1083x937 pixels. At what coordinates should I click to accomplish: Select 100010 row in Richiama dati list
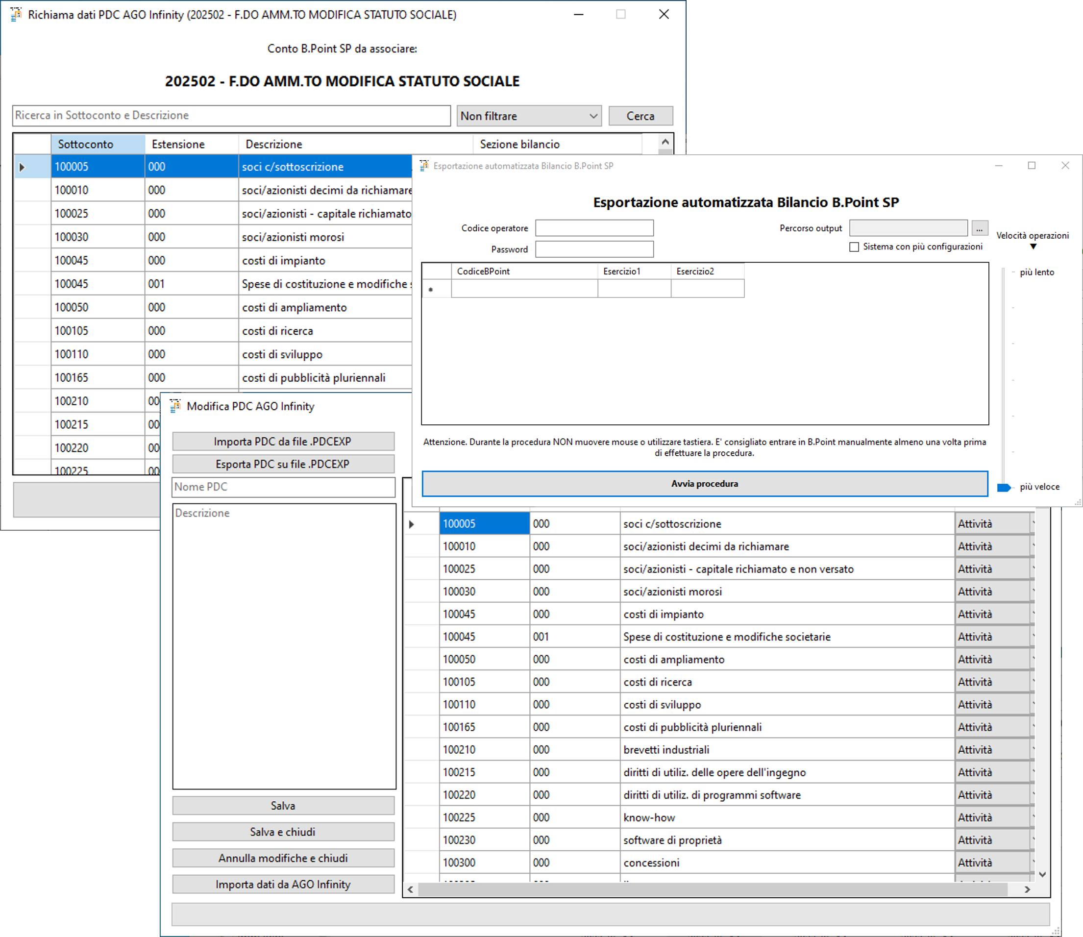[x=213, y=190]
